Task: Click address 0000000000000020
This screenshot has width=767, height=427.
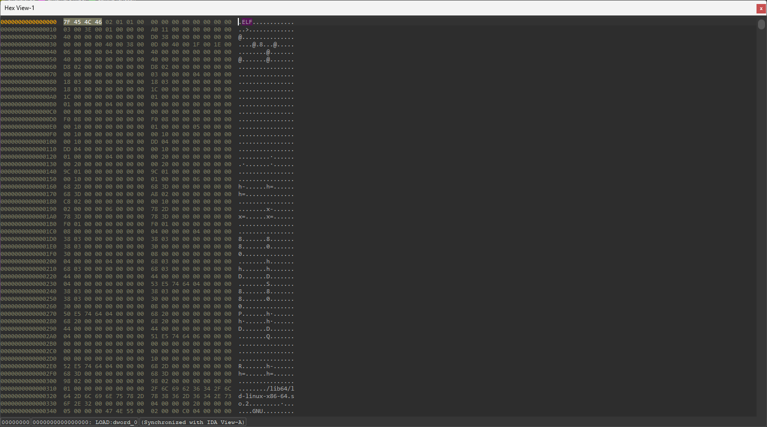Action: click(x=28, y=37)
